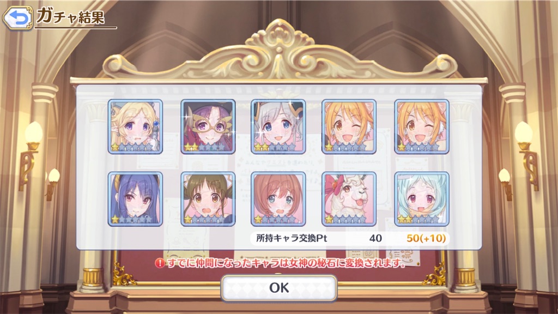Viewport: 558px width, 314px height.
Task: Tap the red exclamation warning icon
Action: [160, 263]
